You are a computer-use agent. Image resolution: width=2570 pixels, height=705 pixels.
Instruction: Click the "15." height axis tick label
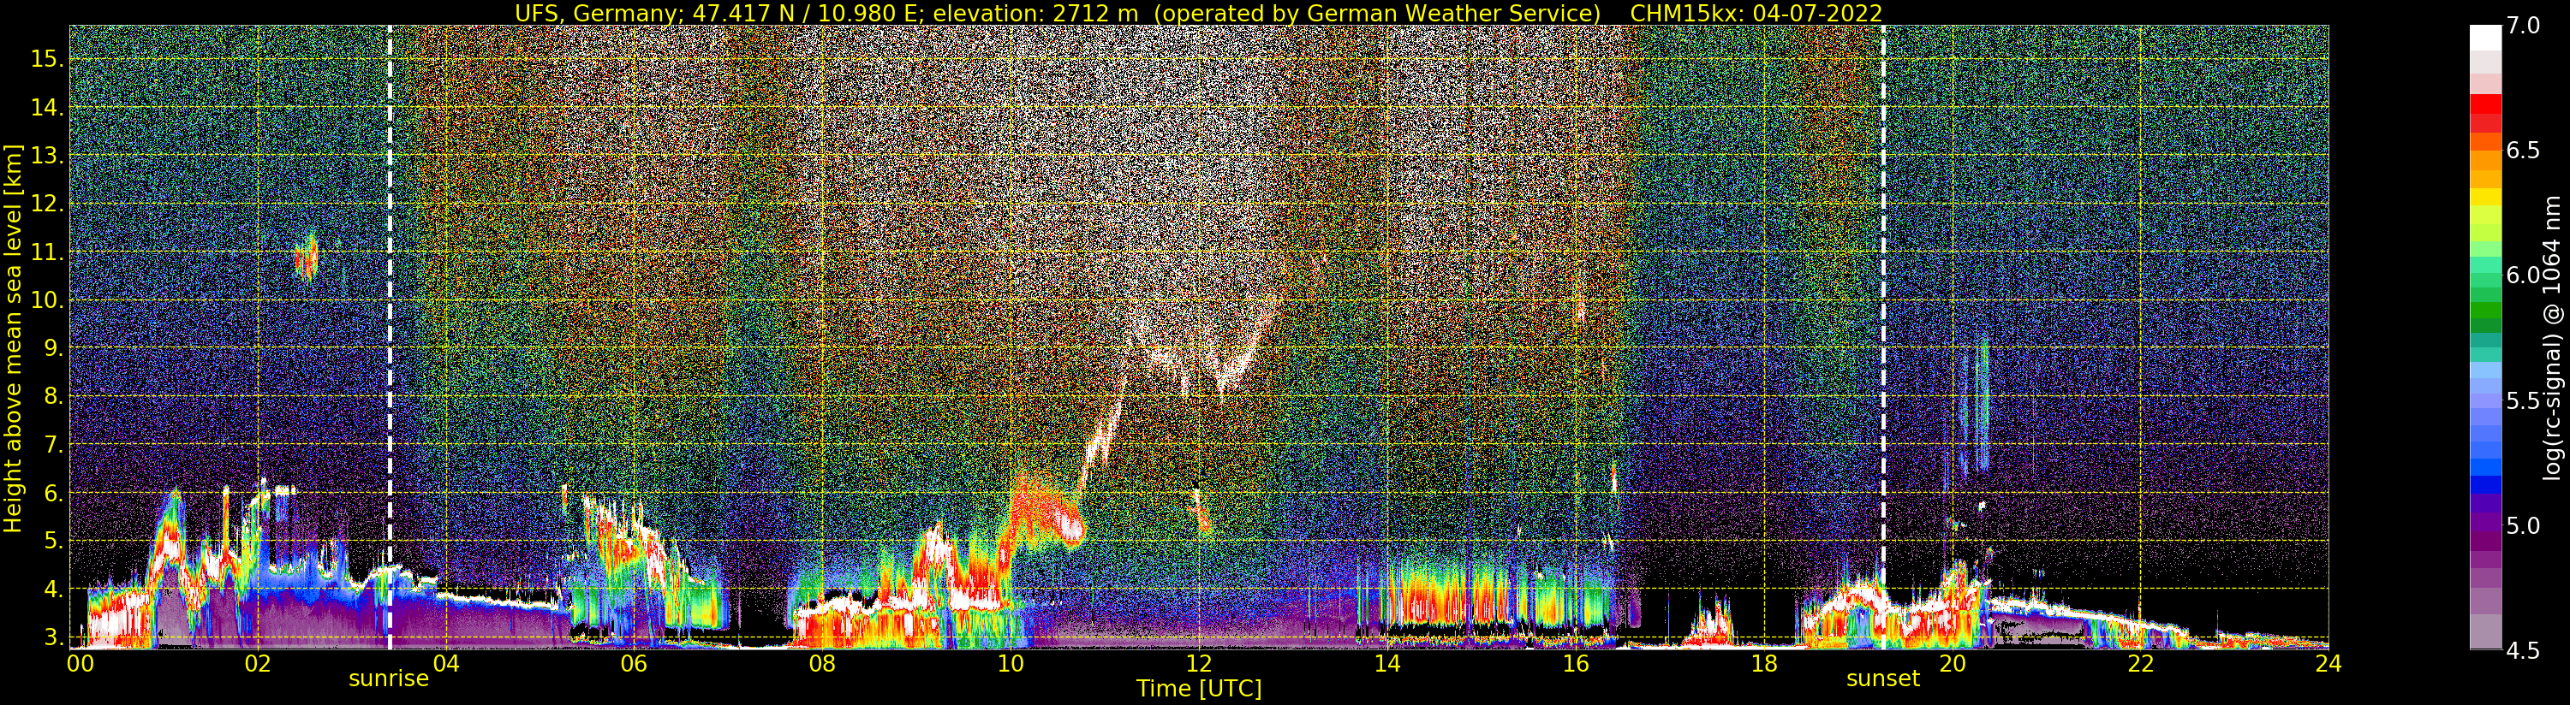47,59
